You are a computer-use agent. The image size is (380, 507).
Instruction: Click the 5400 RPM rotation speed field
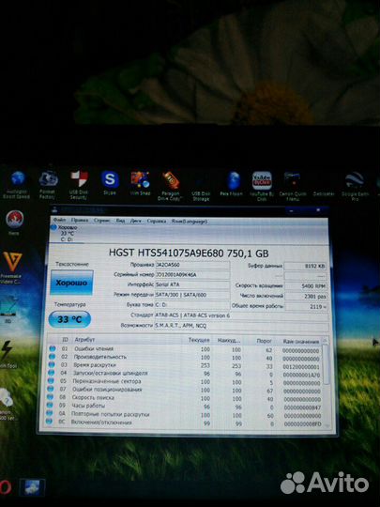pos(306,286)
